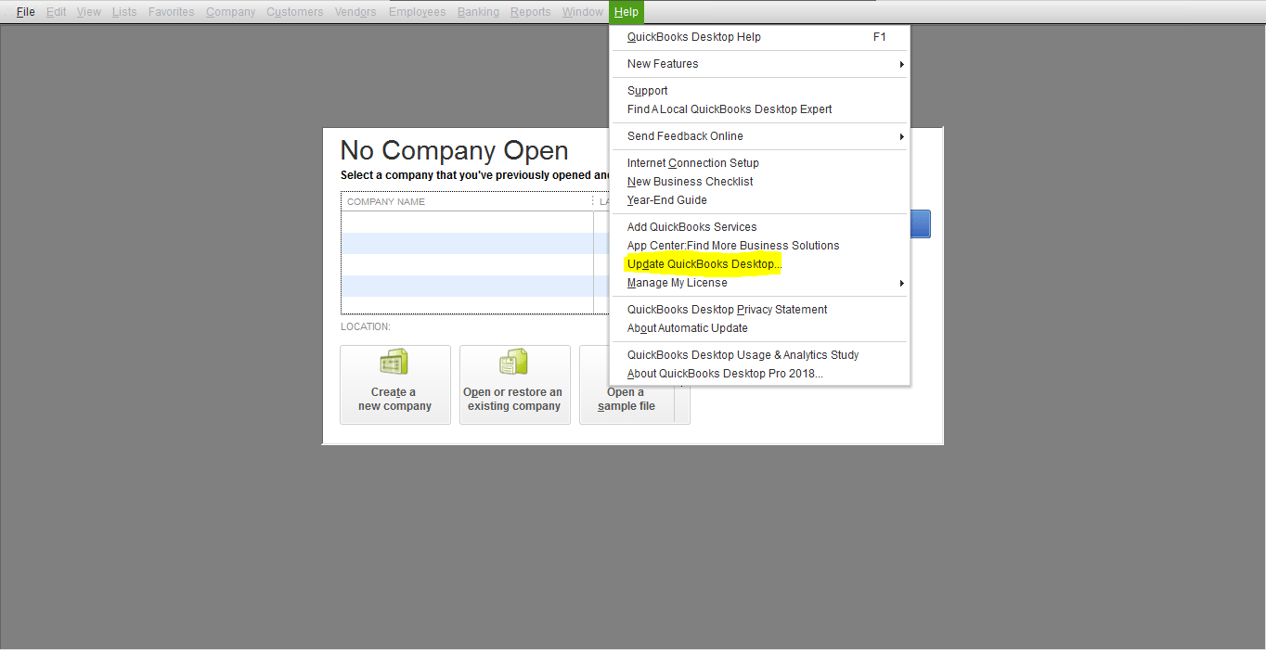The height and width of the screenshot is (651, 1266).
Task: Open App Center: Find More Business Solutions
Action: (x=759, y=246)
